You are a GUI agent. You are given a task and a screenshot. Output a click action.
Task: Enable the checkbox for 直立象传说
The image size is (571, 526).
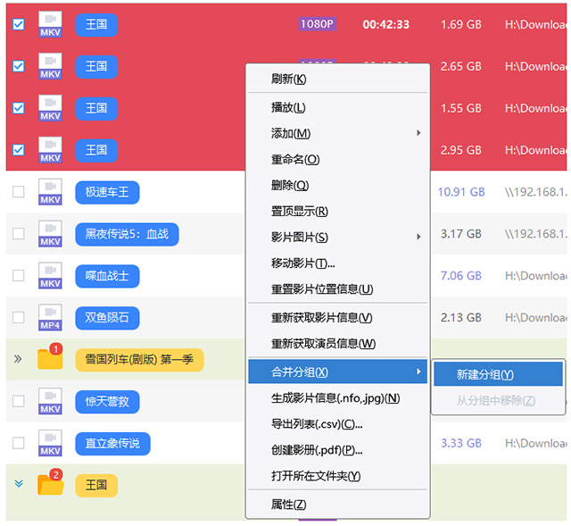[x=19, y=443]
